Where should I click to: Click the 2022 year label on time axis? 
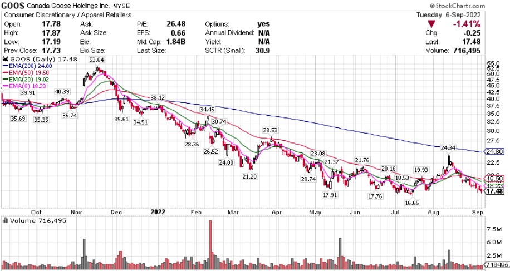point(158,212)
